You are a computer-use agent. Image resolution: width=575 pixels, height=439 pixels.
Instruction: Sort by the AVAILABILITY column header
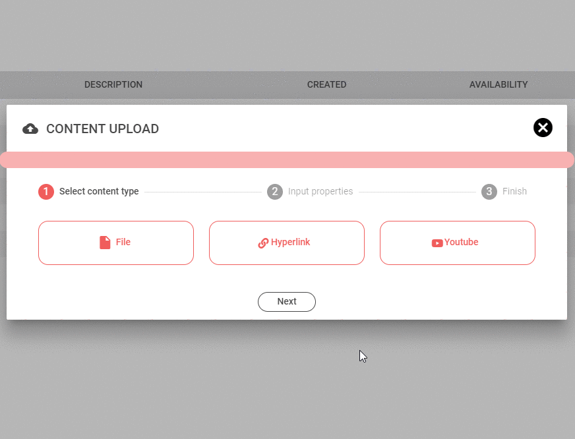(x=499, y=84)
